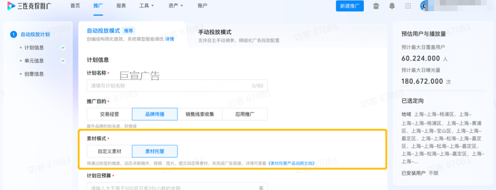Go to 首页 in top navigation
The height and width of the screenshot is (190, 496).
click(75, 6)
